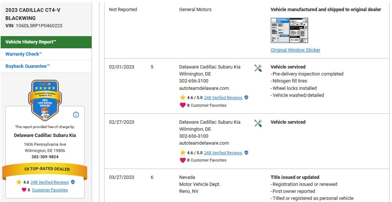Viewport: 392px width, 202px height.
Task: View 248 Verified Reviews in sidebar card
Action: click(x=50, y=182)
